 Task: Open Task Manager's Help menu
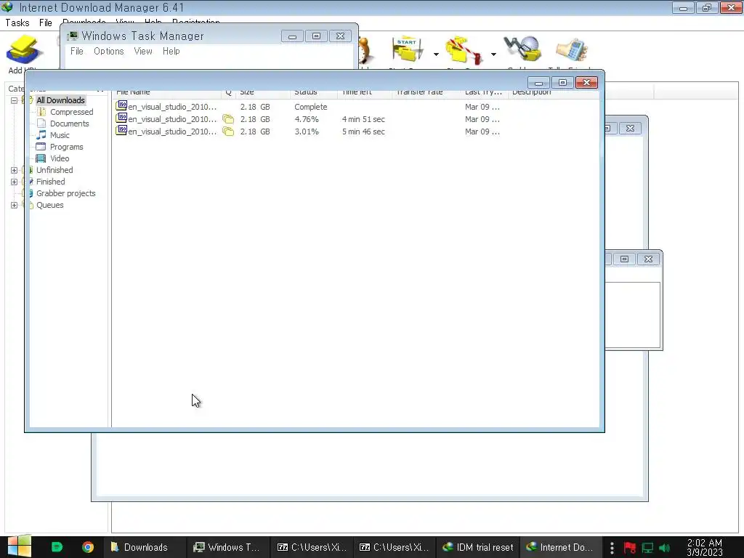click(171, 52)
